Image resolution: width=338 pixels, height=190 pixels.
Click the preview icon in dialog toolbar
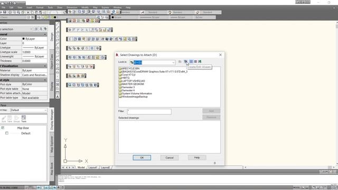[200, 62]
